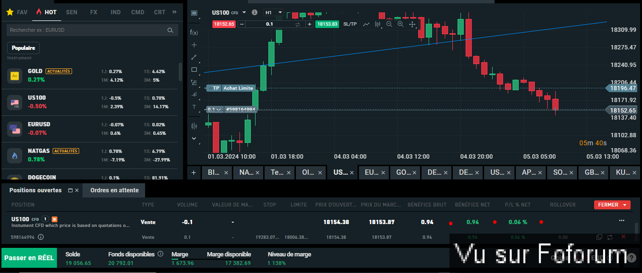642x273 pixels.
Task: Open the f(x) indicators tool
Action: click(x=194, y=32)
